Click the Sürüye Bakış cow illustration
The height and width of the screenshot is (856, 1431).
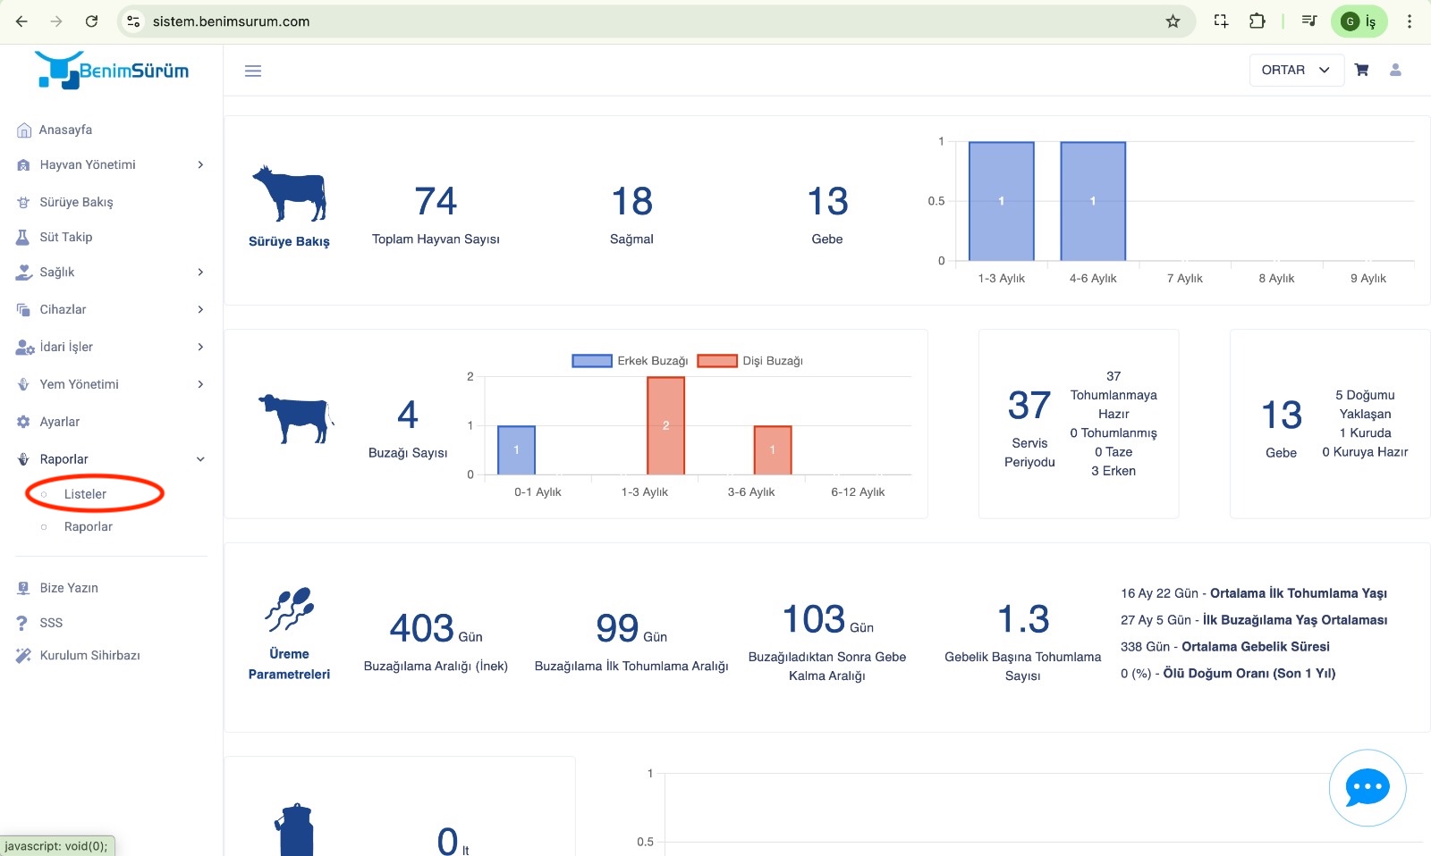[289, 193]
